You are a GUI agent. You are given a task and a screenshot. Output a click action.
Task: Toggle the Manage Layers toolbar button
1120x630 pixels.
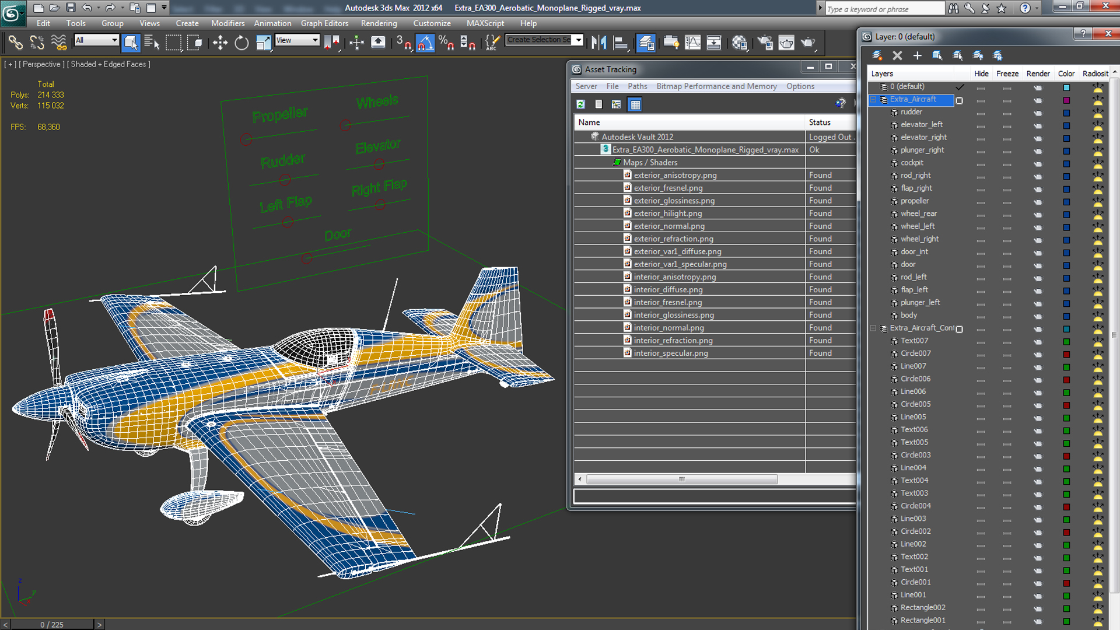pyautogui.click(x=646, y=43)
